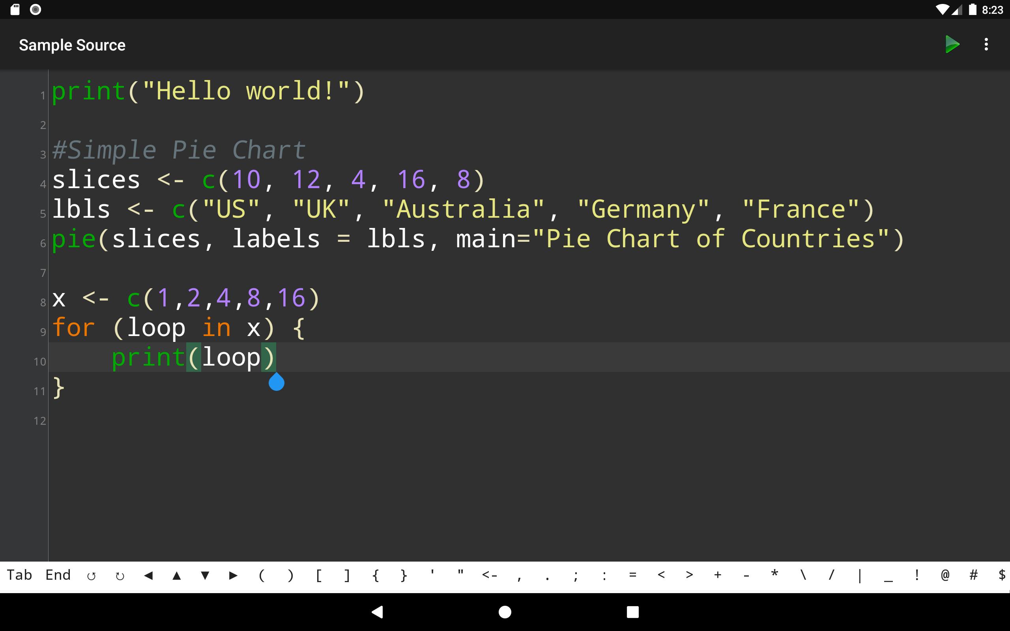The image size is (1010, 631).
Task: Insert a plus sign from the symbol bar
Action: click(718, 575)
